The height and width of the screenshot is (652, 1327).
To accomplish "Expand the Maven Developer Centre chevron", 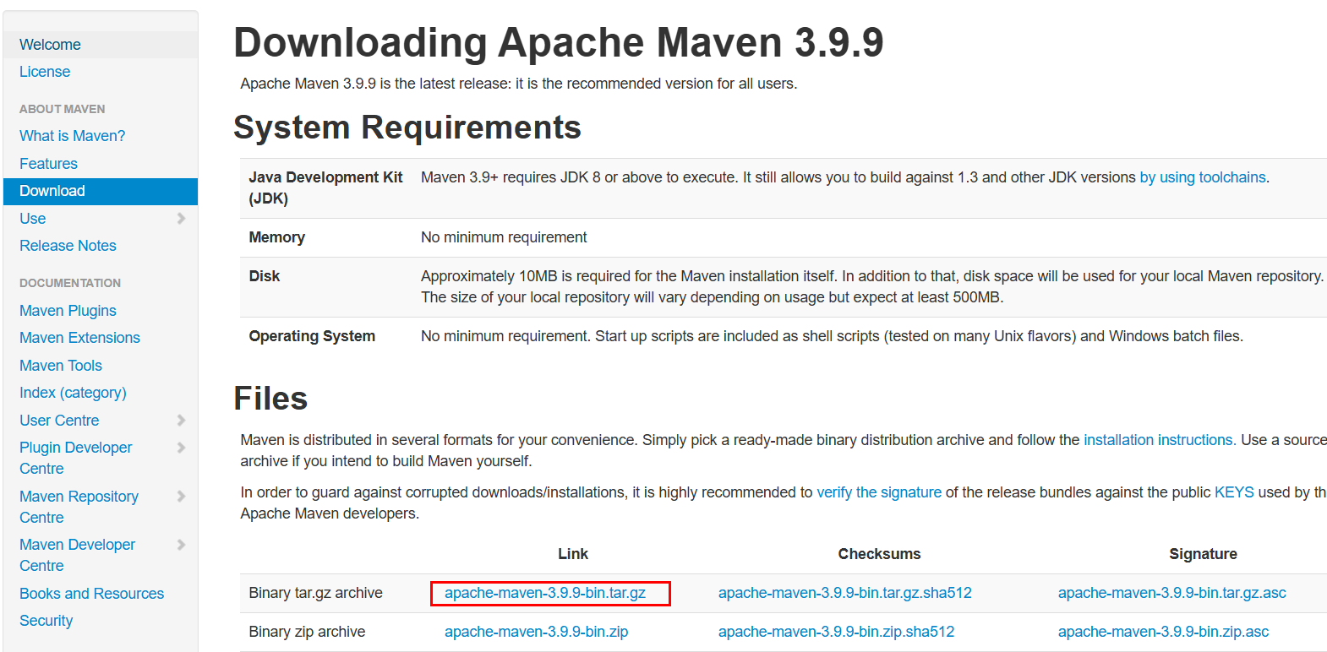I will pos(181,545).
